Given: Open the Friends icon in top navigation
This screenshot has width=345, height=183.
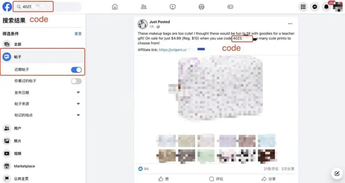Looking at the screenshot, I should (x=144, y=7).
